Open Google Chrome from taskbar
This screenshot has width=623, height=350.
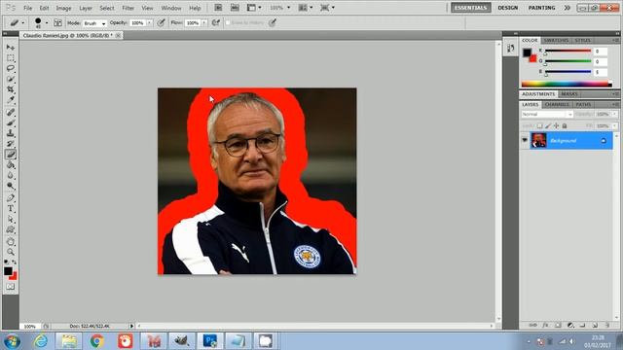tap(96, 341)
